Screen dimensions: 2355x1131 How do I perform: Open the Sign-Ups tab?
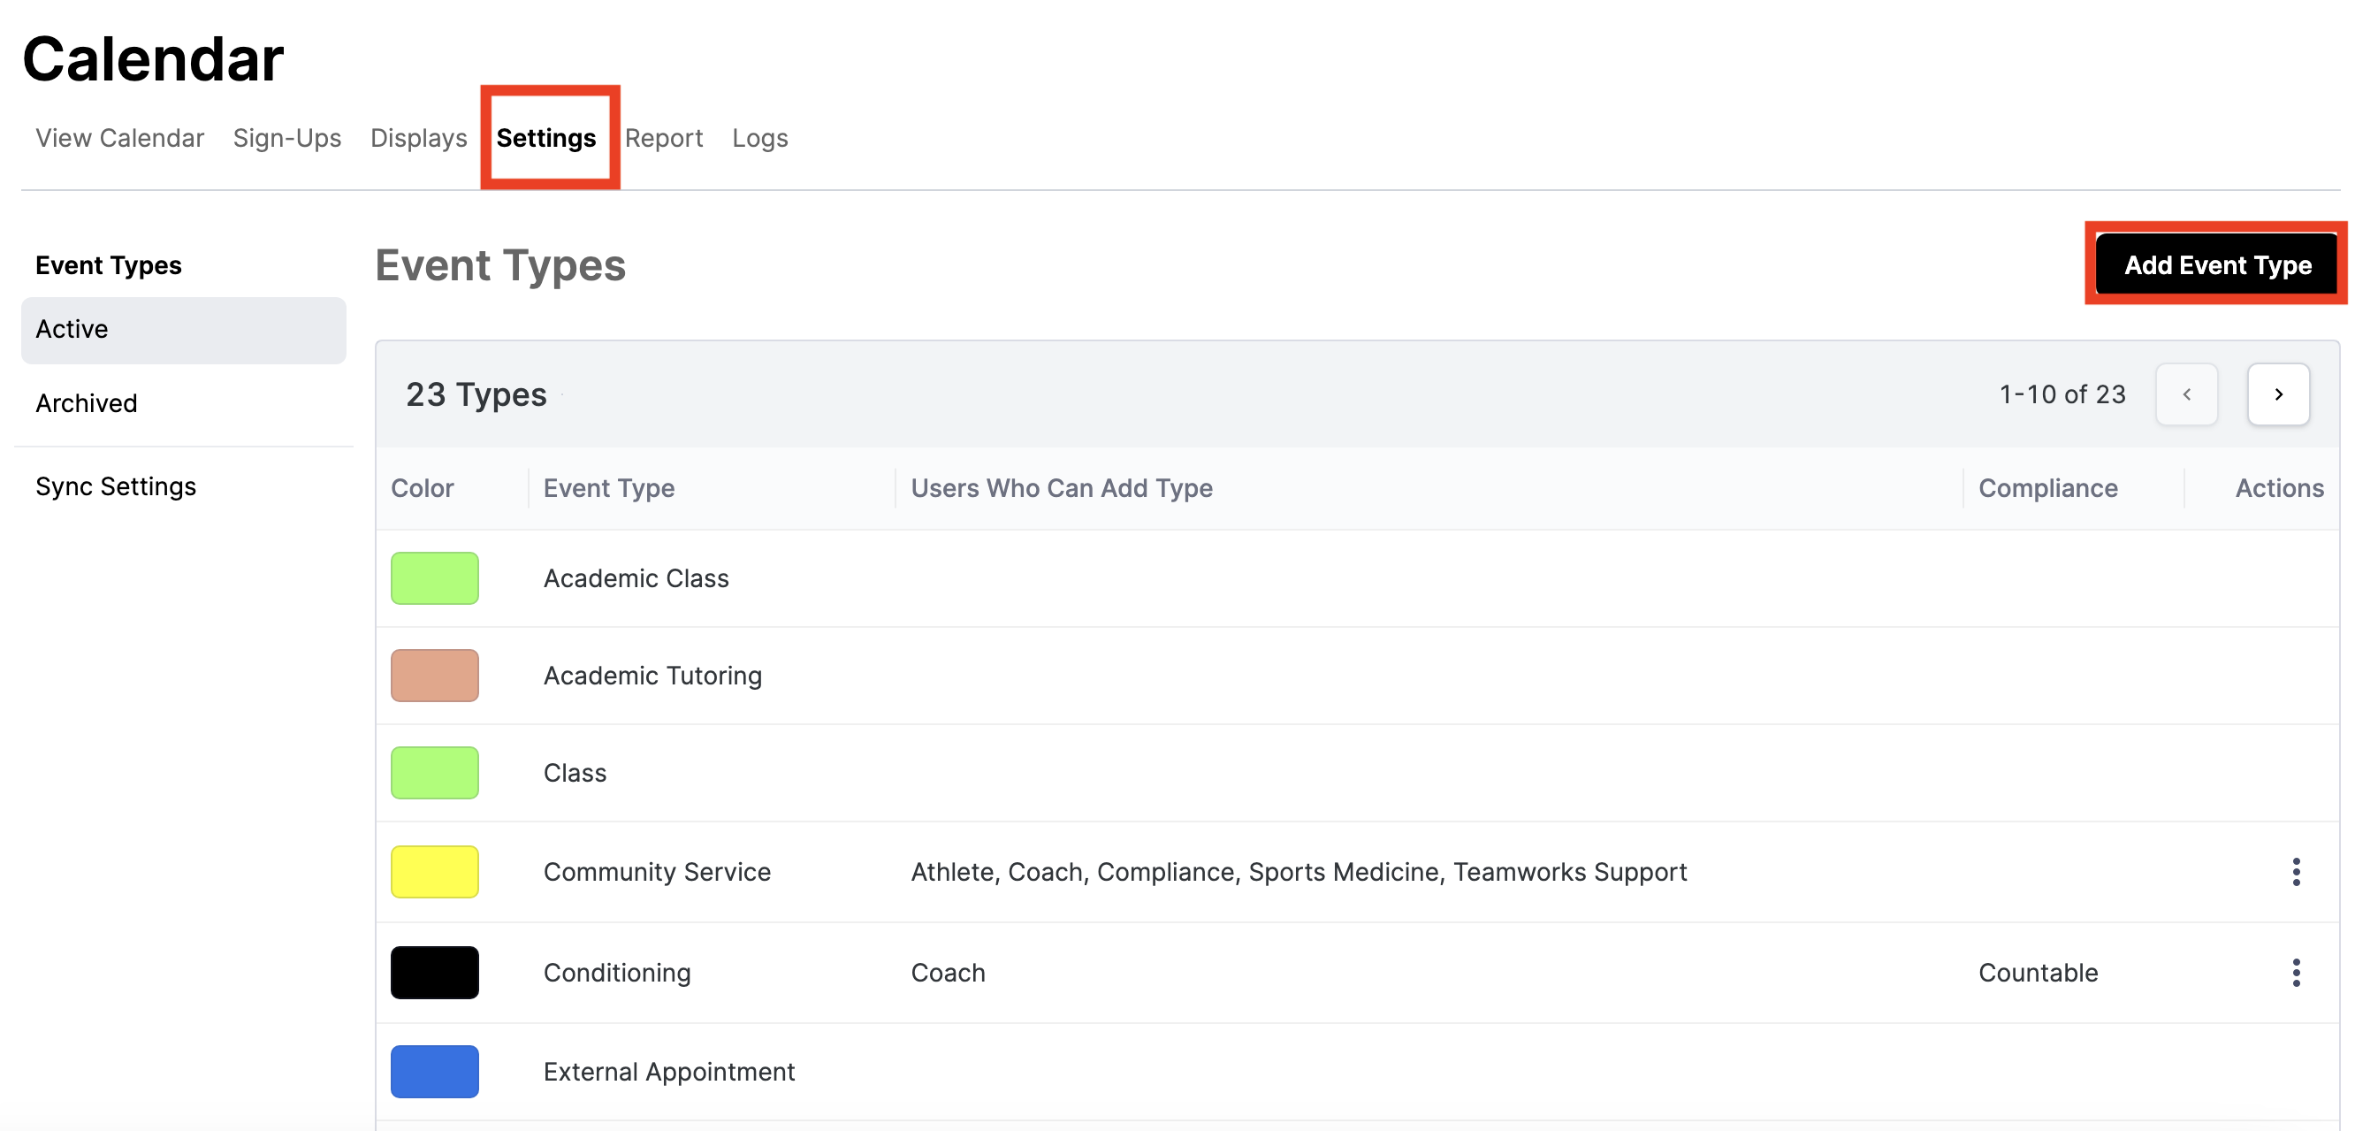[x=287, y=138]
